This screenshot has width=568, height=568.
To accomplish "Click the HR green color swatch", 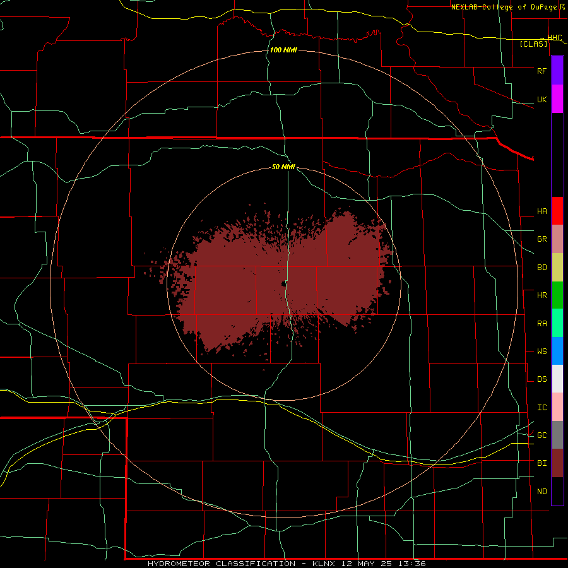I will pos(557,295).
